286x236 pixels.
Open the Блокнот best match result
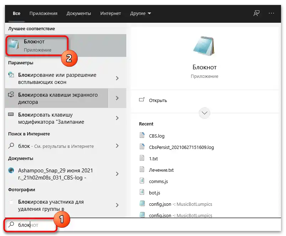pyautogui.click(x=66, y=45)
